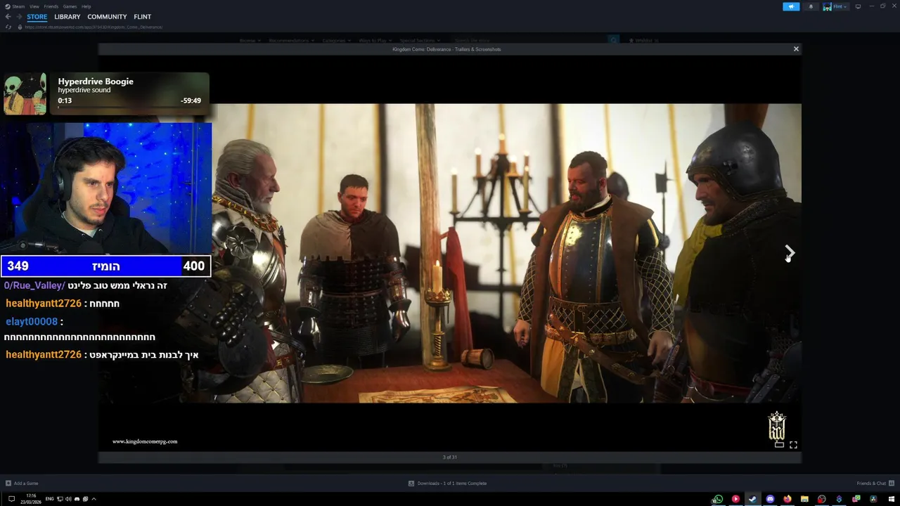900x506 pixels.
Task: Click the theater mode icon beside fullscreen
Action: point(779,445)
